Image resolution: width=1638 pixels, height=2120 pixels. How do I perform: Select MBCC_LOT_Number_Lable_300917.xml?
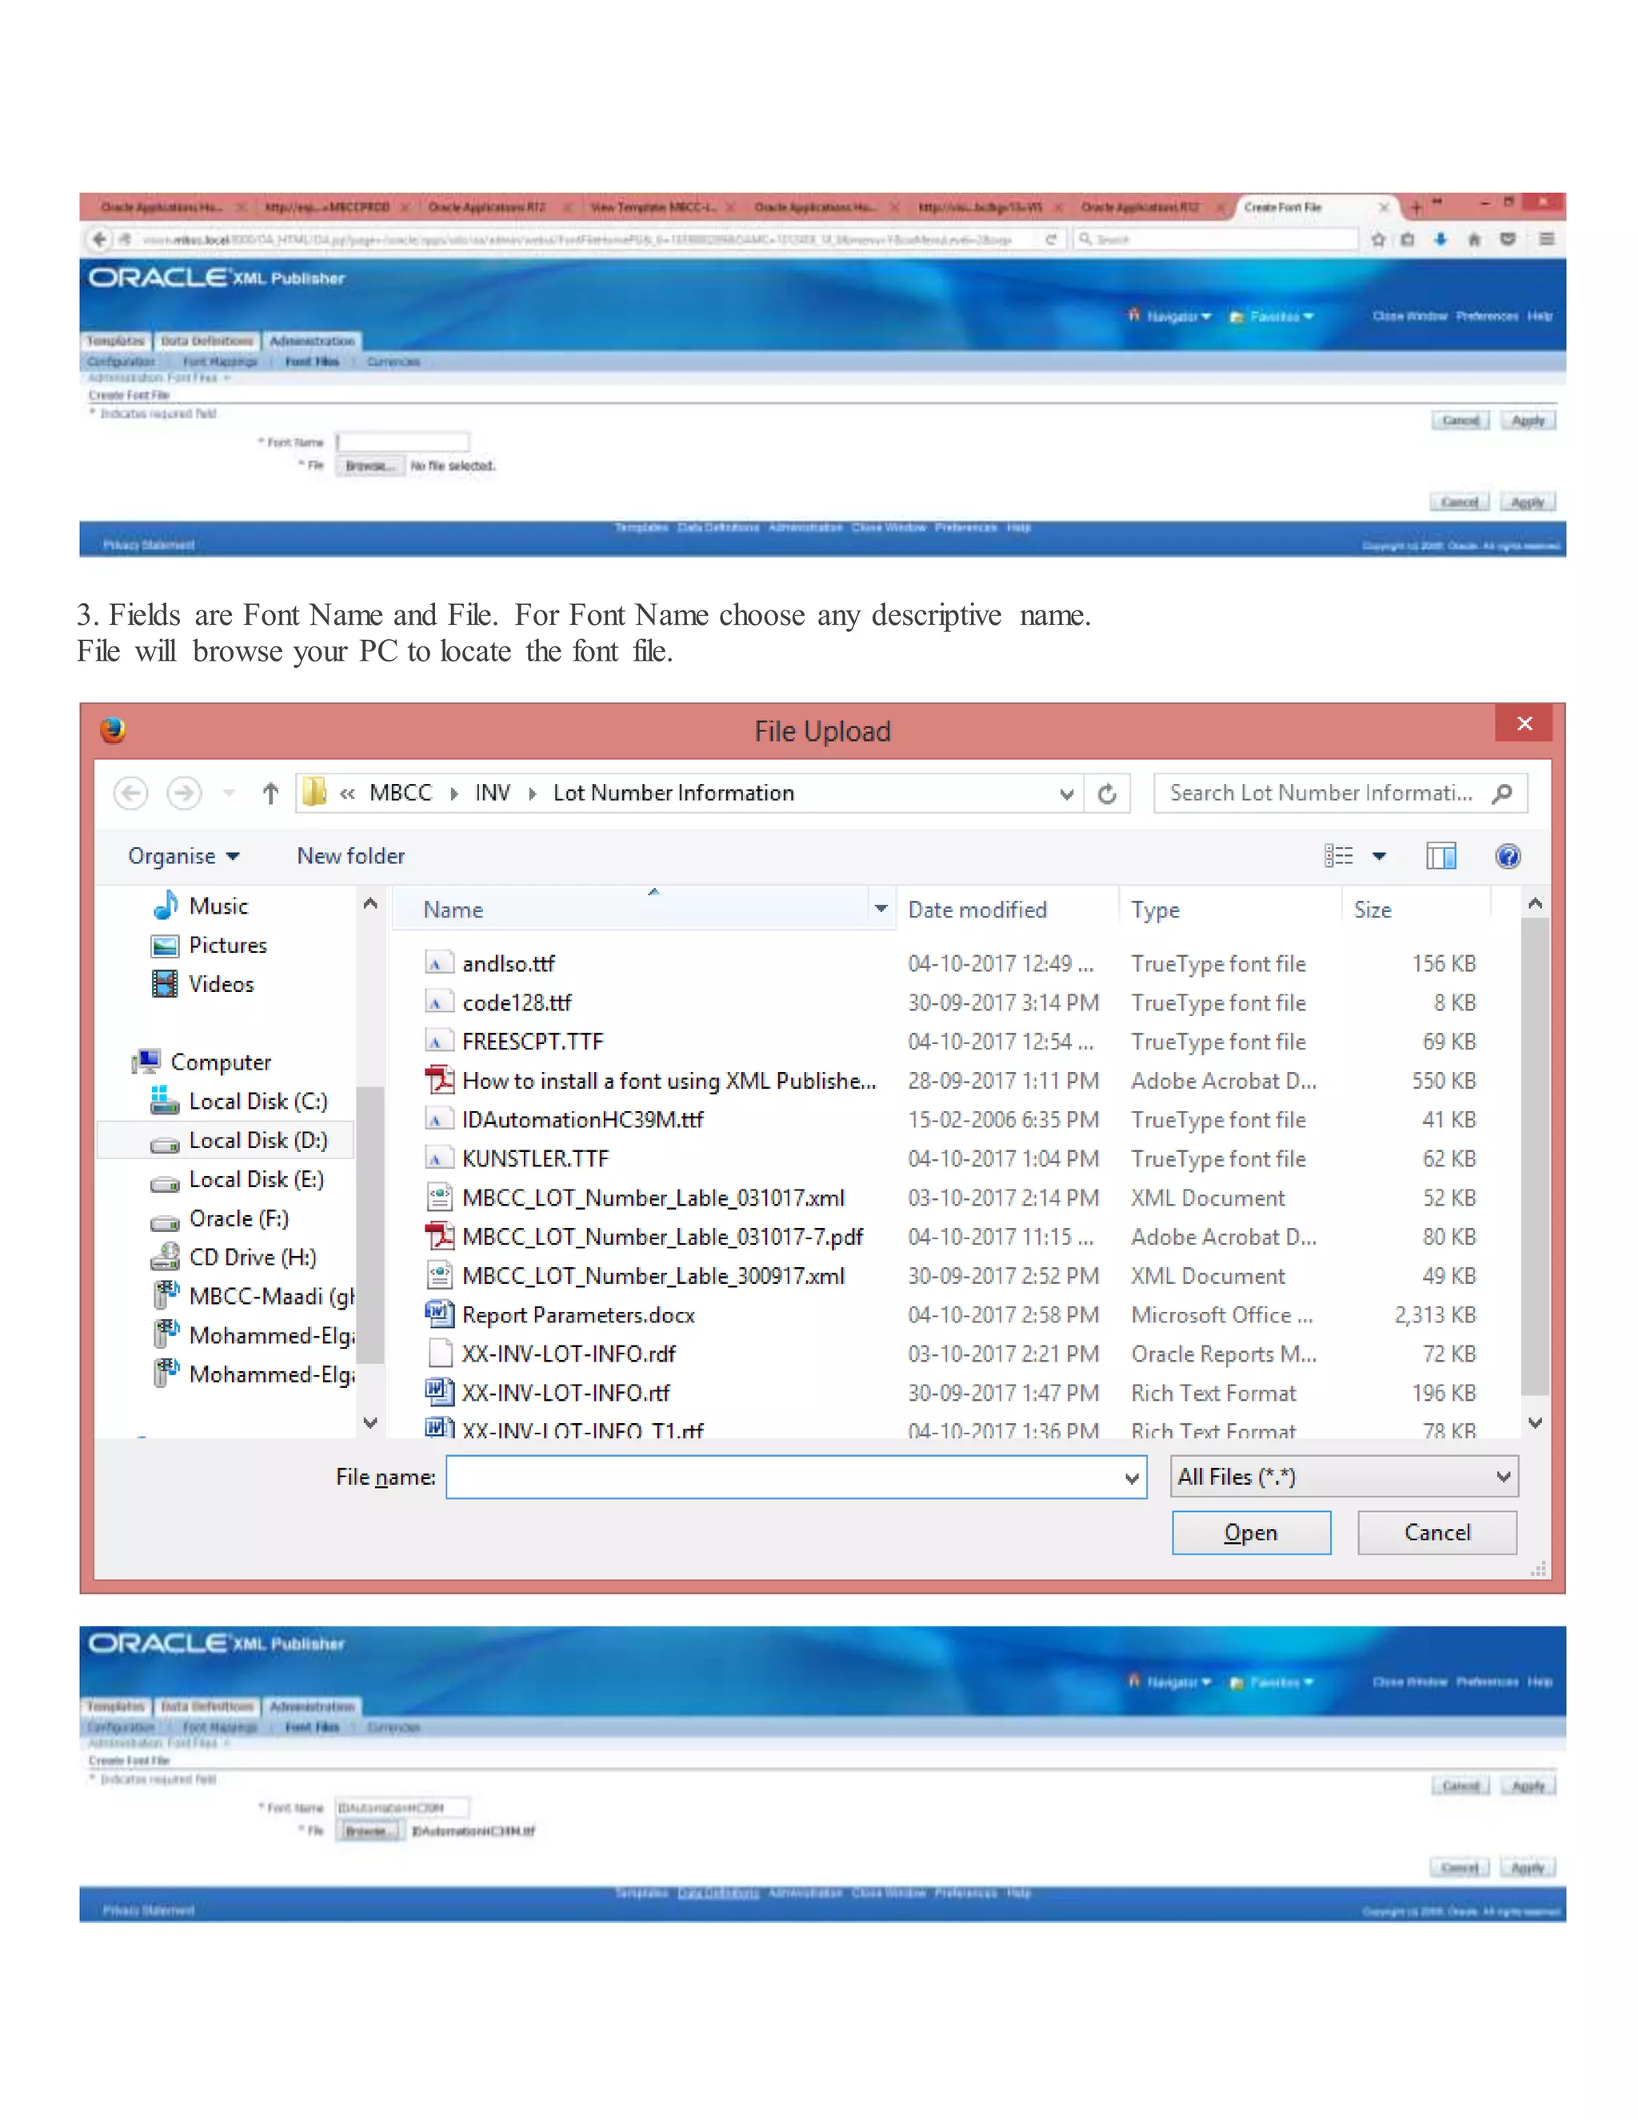pyautogui.click(x=653, y=1275)
